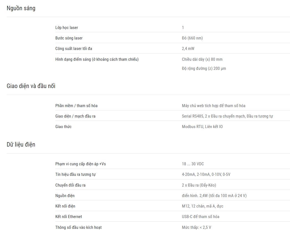Click 'M12, 12 chân, mã A, đực' value
The image size is (290, 231).
tap(203, 206)
